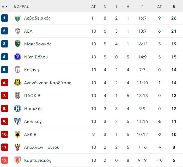The width and height of the screenshot is (183, 167).
Task: Click the red position 12 badge
Action: tap(5, 160)
